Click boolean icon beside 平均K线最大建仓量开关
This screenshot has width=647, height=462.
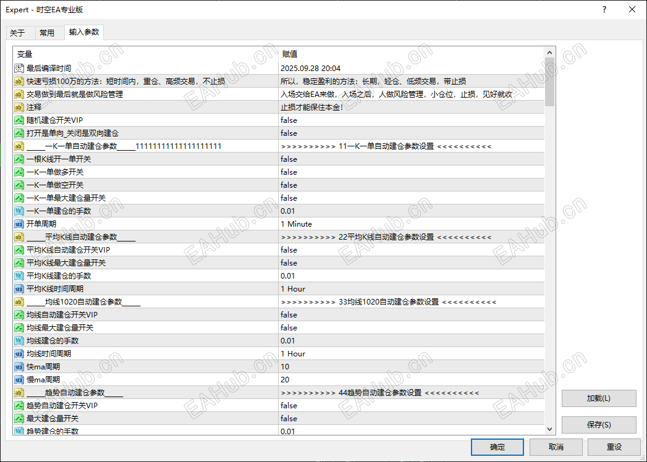[x=19, y=262]
